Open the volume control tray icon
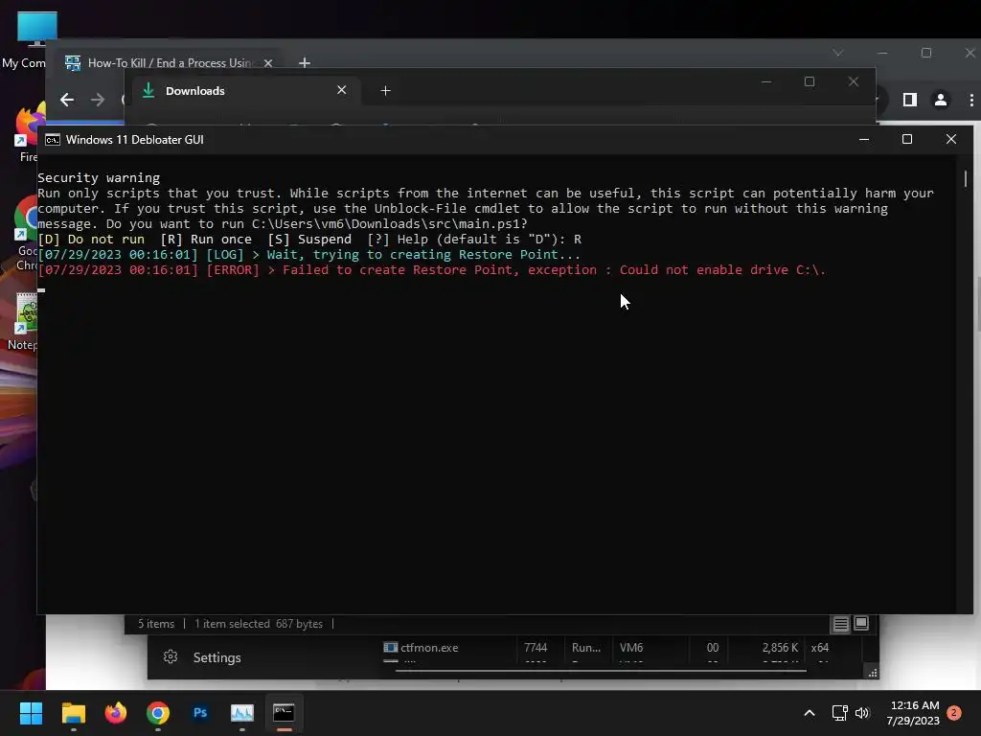981x736 pixels. (862, 713)
